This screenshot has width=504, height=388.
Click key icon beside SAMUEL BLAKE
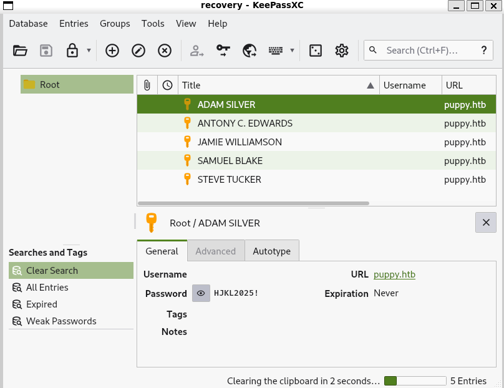click(187, 160)
